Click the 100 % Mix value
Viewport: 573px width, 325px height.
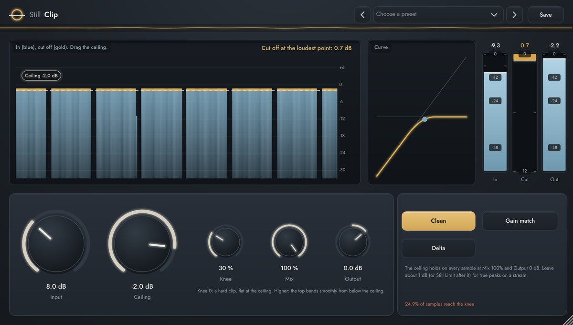tap(289, 268)
